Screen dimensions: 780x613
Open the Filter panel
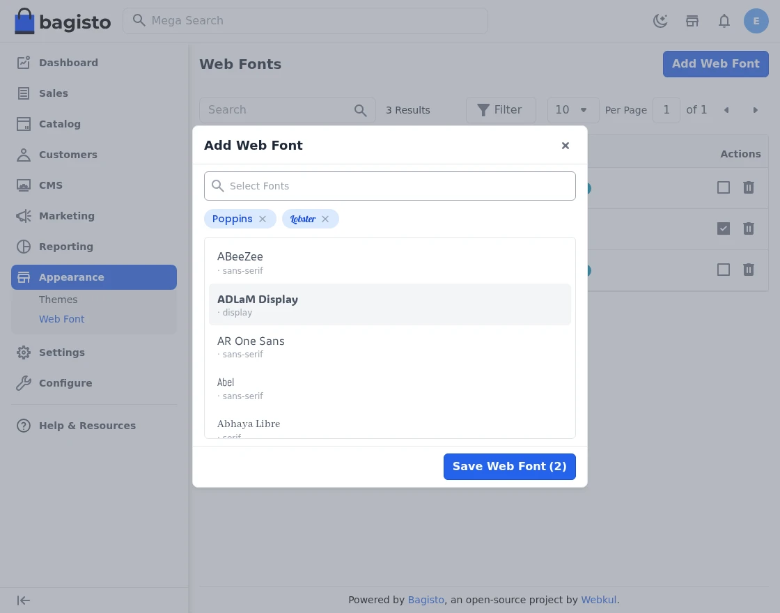pyautogui.click(x=501, y=110)
